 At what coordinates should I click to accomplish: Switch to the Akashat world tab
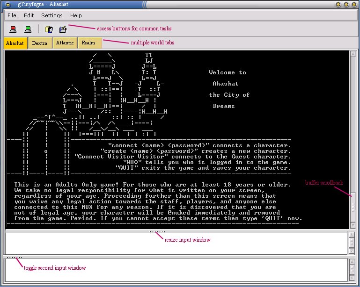pos(15,43)
